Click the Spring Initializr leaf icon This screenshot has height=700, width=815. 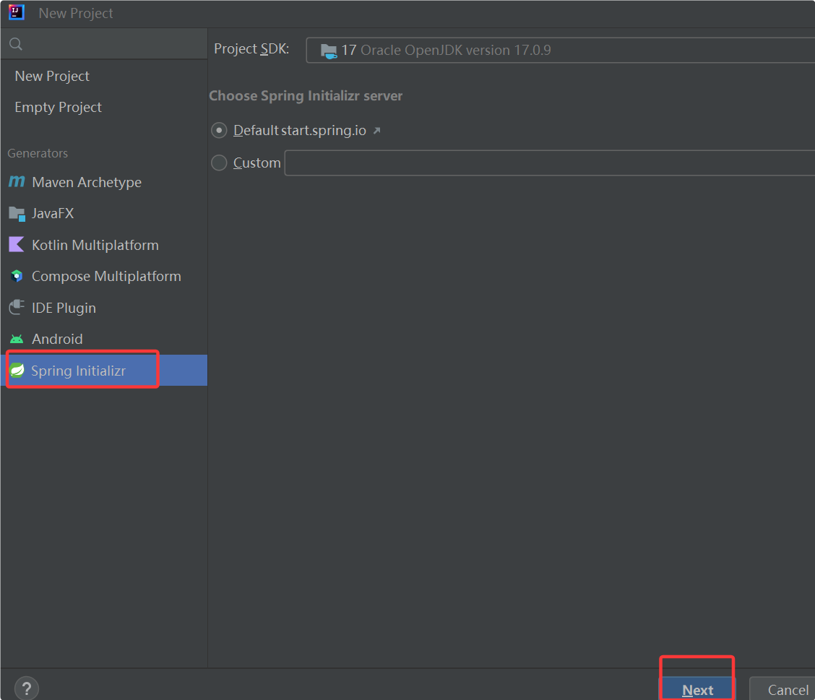[17, 370]
